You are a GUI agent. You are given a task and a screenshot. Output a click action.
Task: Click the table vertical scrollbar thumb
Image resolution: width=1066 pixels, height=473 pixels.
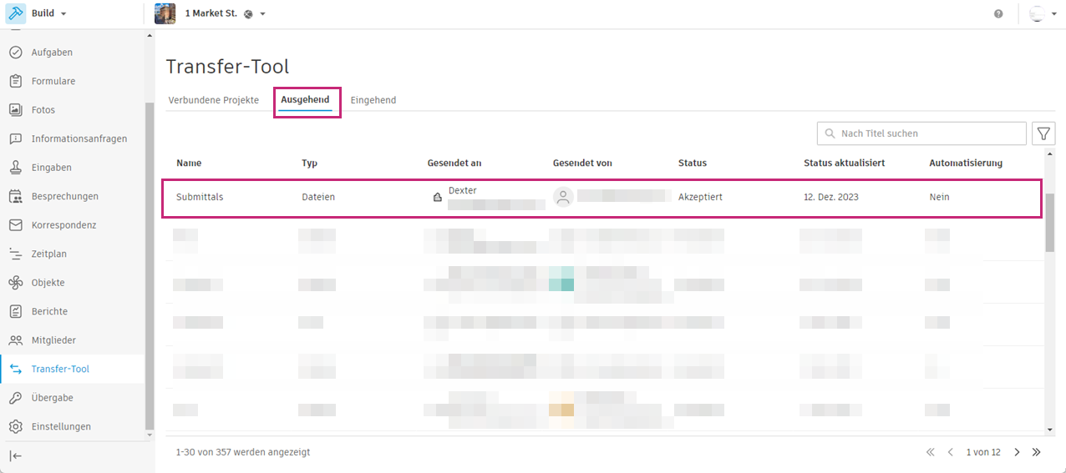pyautogui.click(x=1050, y=222)
